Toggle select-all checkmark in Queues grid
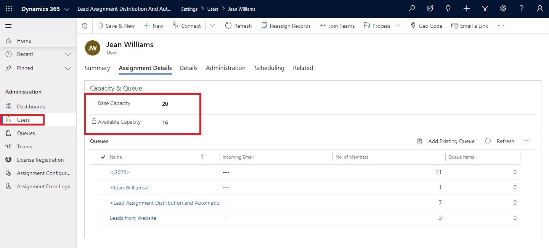549x248 pixels. (103, 157)
